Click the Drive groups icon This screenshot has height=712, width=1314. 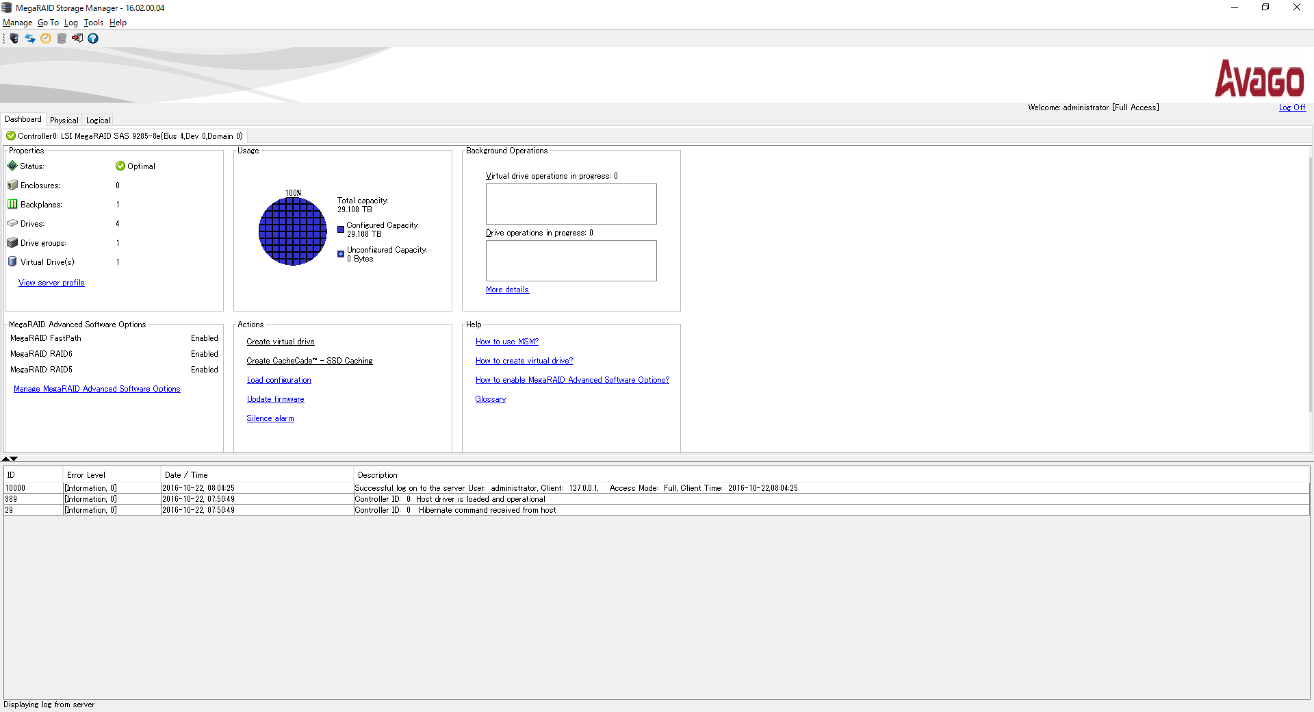12,242
